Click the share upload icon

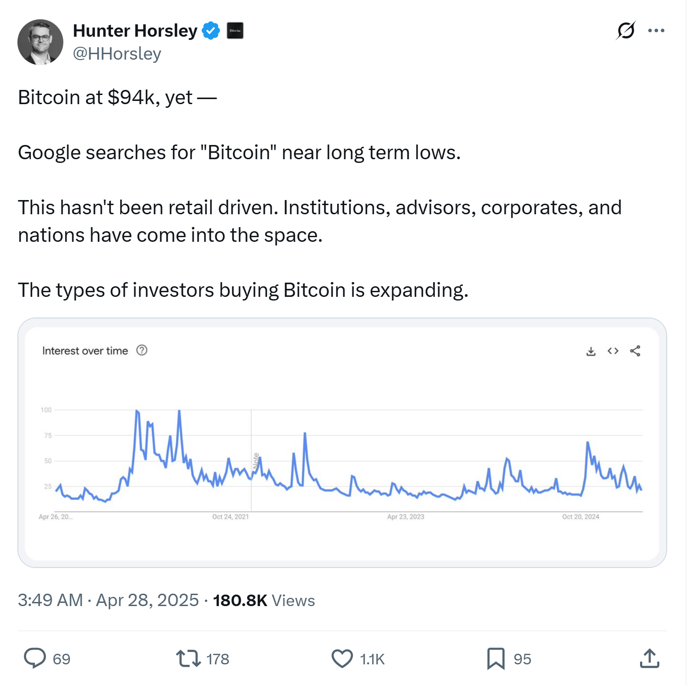(x=649, y=658)
